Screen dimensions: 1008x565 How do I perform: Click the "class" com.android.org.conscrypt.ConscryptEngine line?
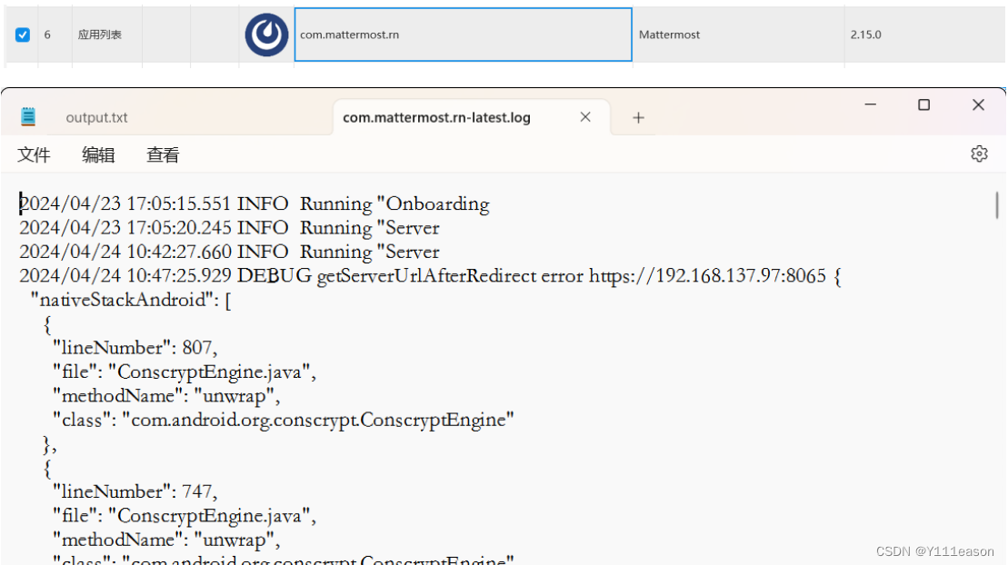pos(284,420)
